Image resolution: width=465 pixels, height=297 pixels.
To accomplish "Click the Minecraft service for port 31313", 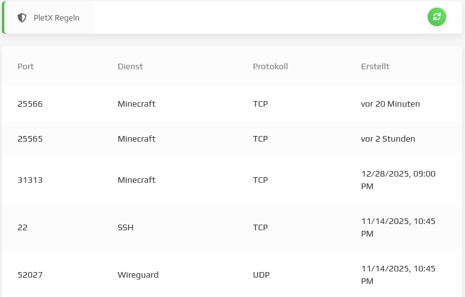I will 137,180.
